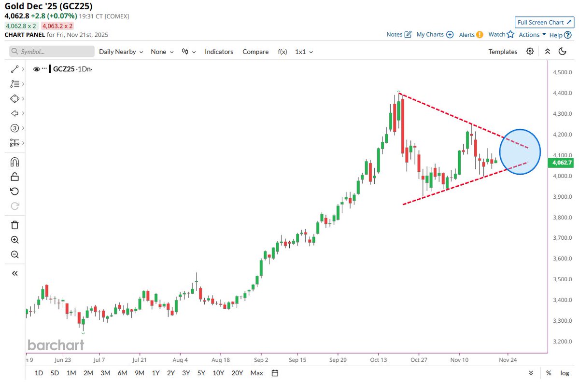Open the Compare menu
This screenshot has width=579, height=384.
click(x=255, y=52)
